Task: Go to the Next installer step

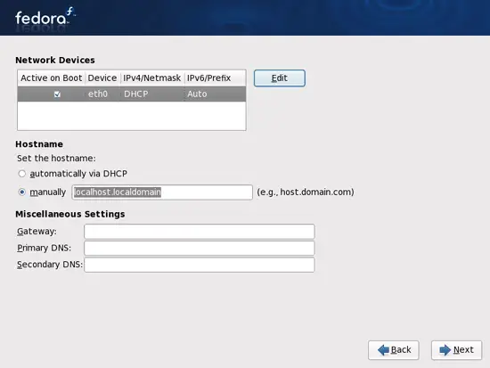Action: pyautogui.click(x=456, y=350)
